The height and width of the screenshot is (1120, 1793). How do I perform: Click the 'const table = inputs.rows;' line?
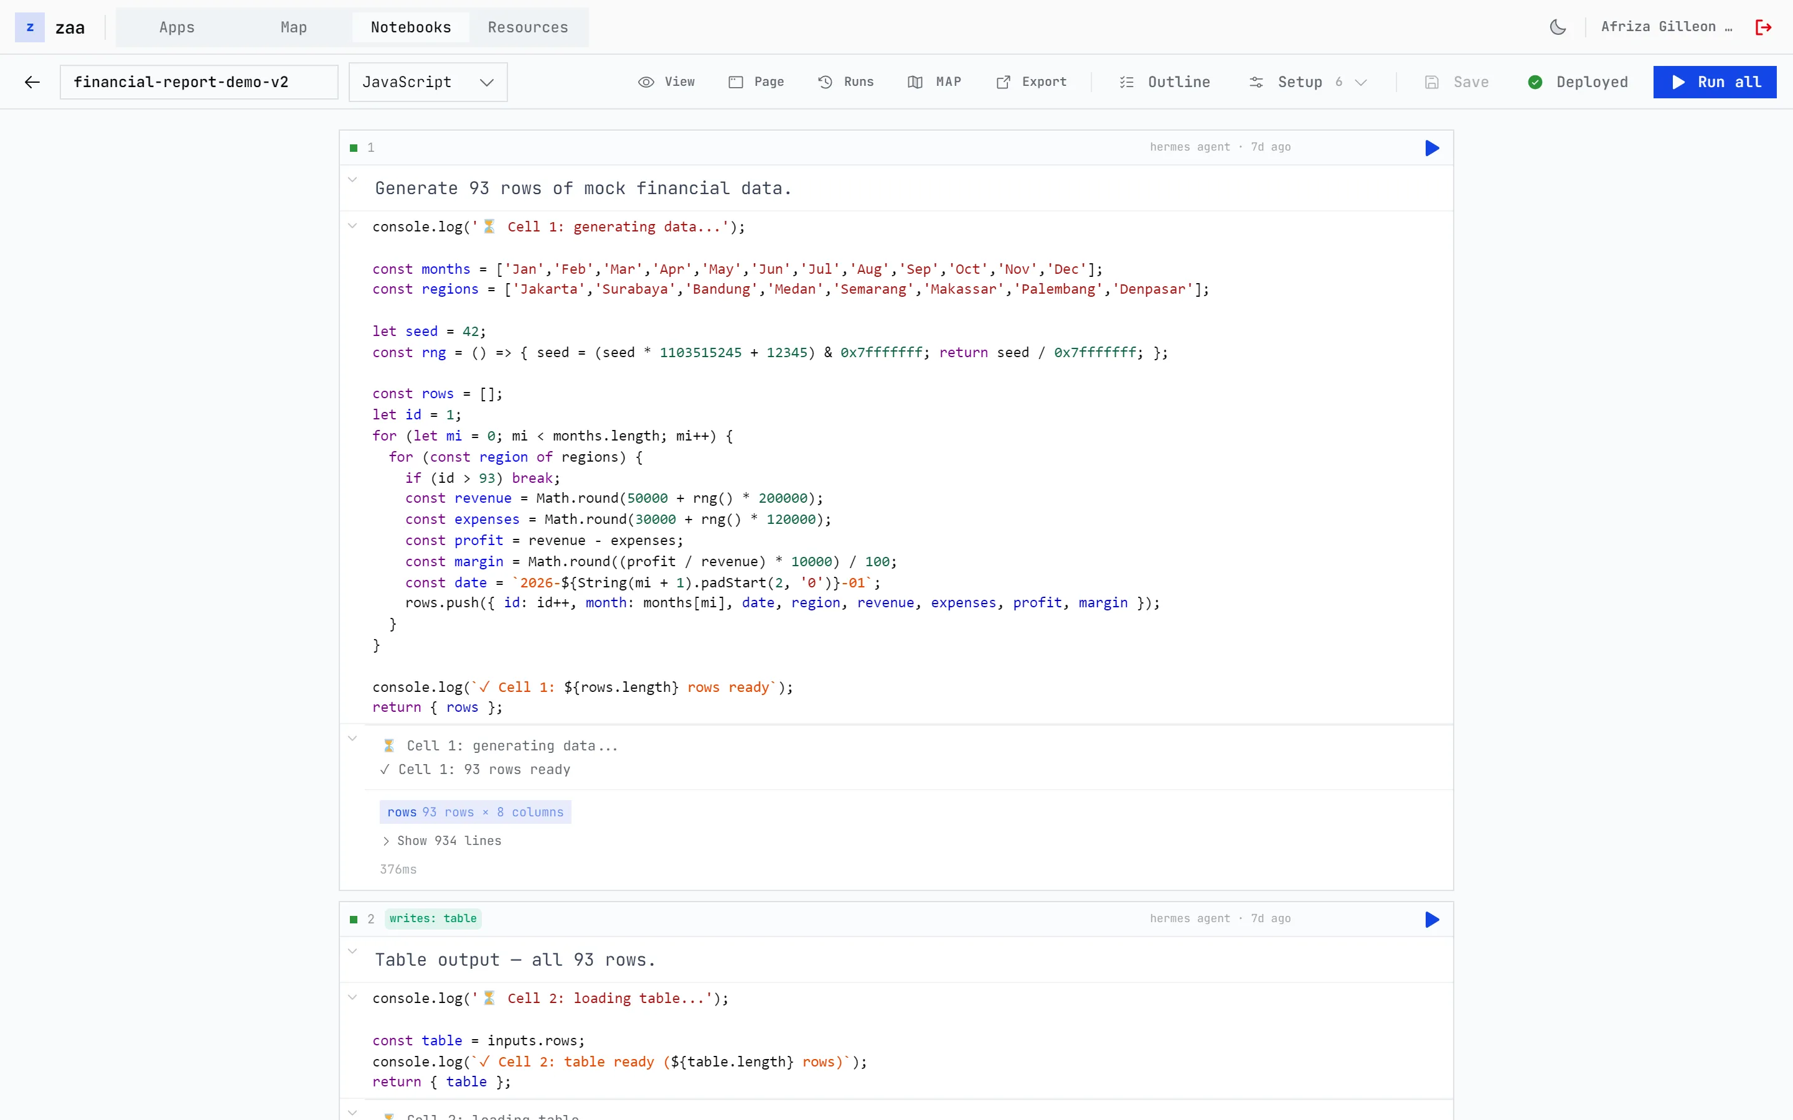tap(479, 1041)
